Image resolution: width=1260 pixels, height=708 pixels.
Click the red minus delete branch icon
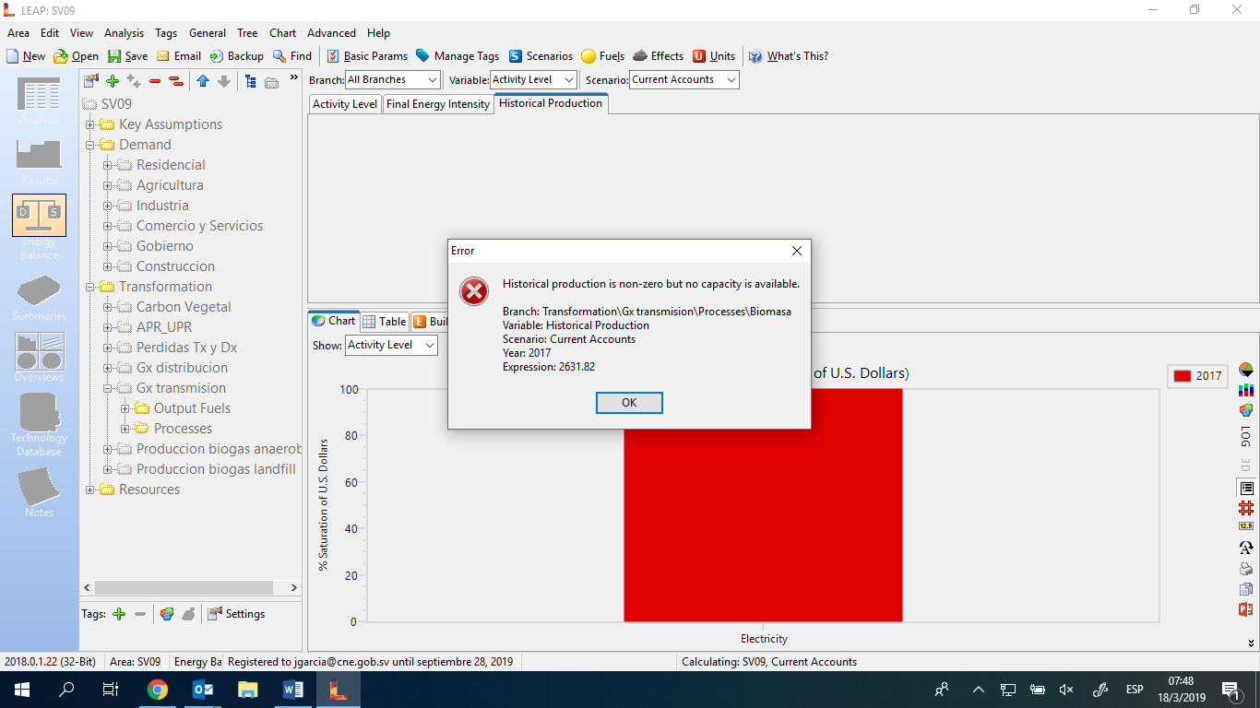pos(155,81)
